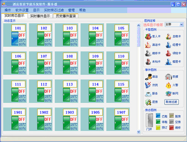Image resolution: width=187 pixels, height=142 pixels.
Task: Click the green door icon of room 1903
Action: point(66,123)
